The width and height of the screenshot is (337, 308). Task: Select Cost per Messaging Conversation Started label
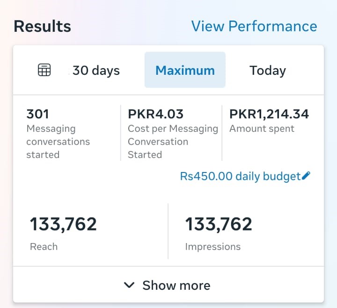coord(173,141)
